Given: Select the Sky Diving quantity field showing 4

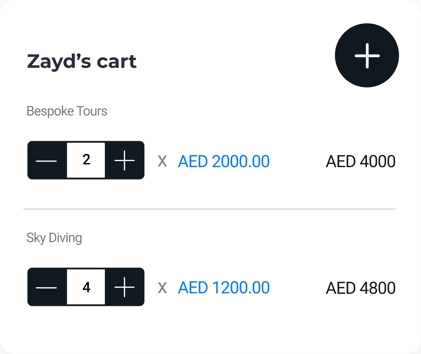Looking at the screenshot, I should [x=86, y=287].
